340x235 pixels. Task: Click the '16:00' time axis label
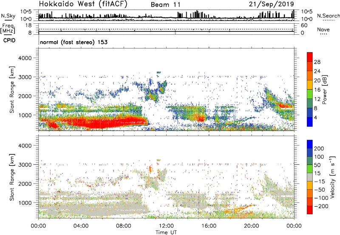pyautogui.click(x=209, y=226)
